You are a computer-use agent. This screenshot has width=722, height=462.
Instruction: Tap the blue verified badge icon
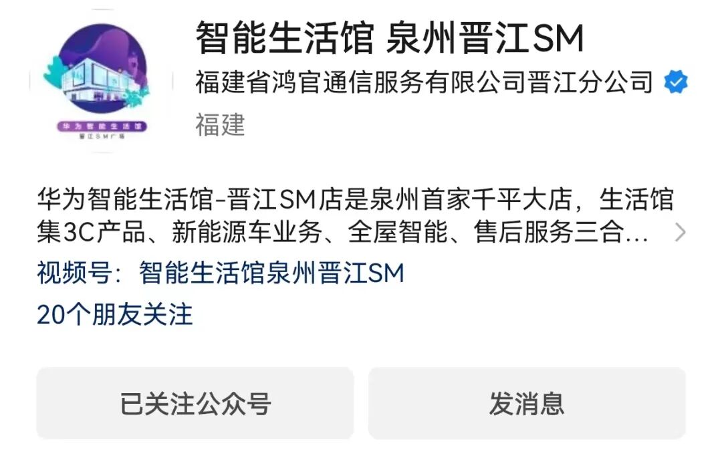tap(675, 82)
